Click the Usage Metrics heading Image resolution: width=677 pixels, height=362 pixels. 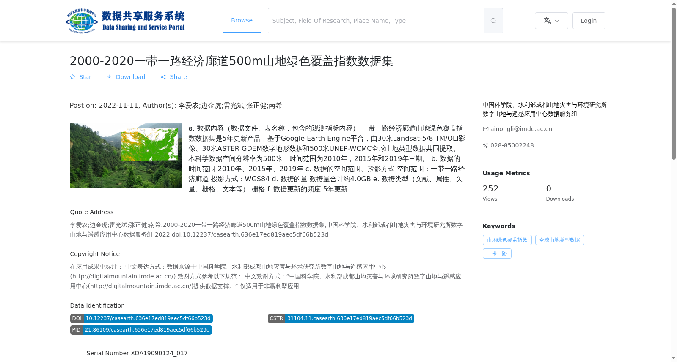506,173
